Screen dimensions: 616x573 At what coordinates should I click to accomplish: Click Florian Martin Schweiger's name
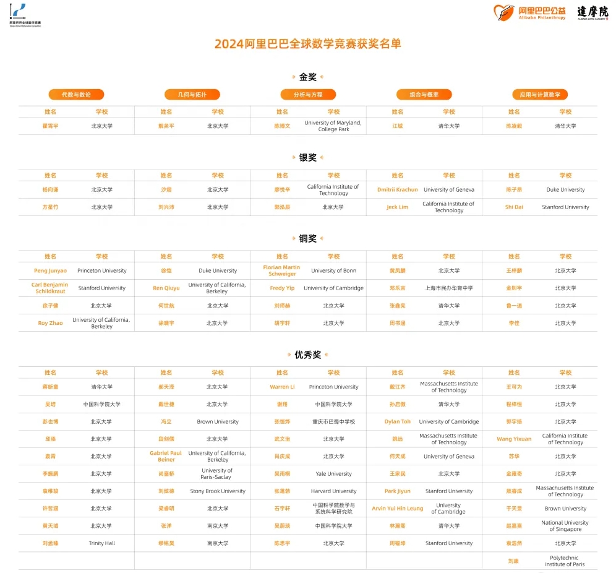(281, 270)
